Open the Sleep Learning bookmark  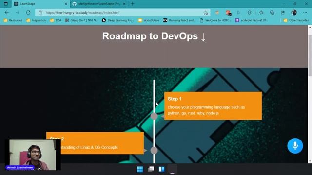[118, 20]
